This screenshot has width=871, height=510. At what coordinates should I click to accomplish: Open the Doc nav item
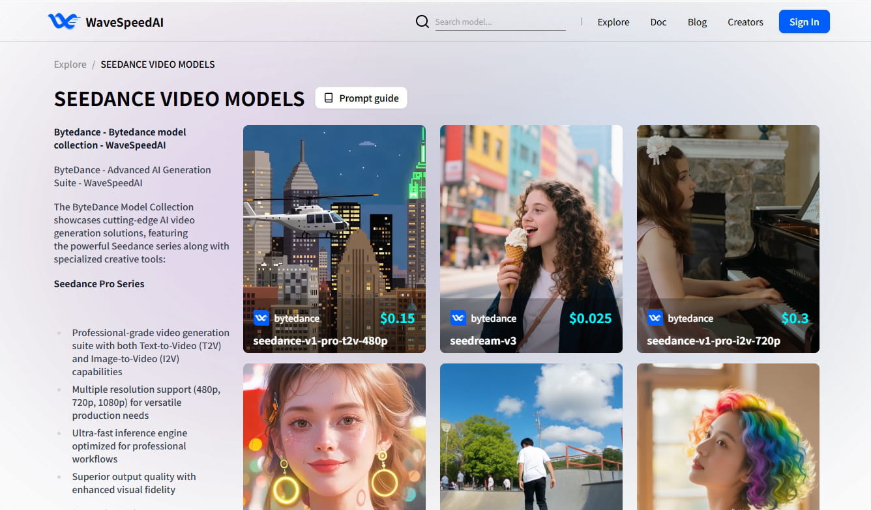pyautogui.click(x=658, y=22)
